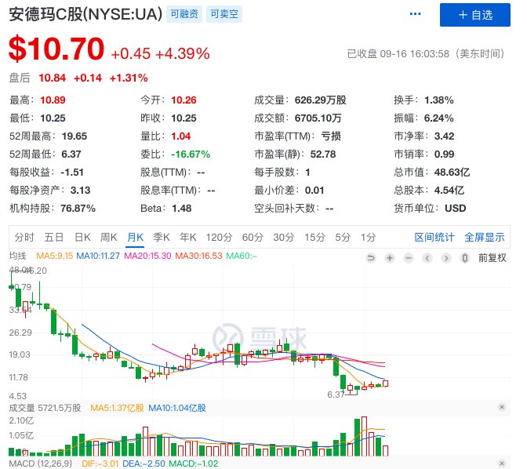Click the stock title 安德玛C股(NYSE:UA)

(x=85, y=14)
